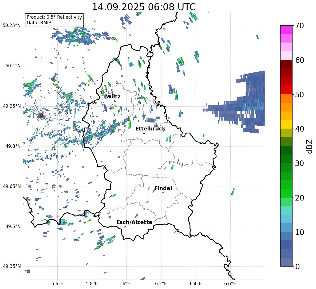This screenshot has height=289, width=316.
Task: Select the Wiltz city label
Action: click(113, 97)
